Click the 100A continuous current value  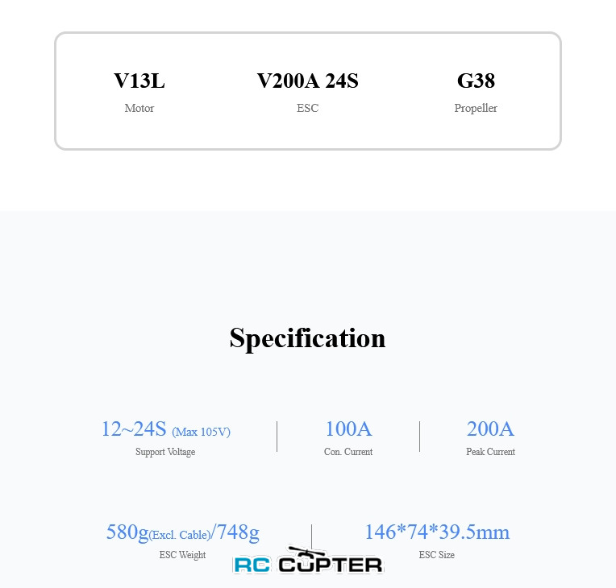pyautogui.click(x=348, y=429)
